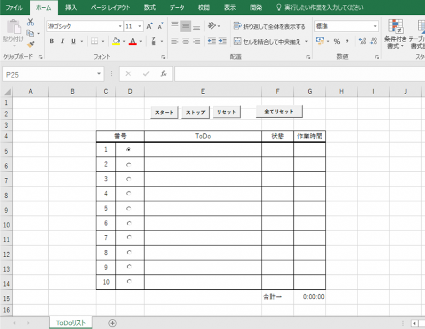Switch to the 挿入 (Insert) tab
The height and width of the screenshot is (329, 425).
coord(71,7)
